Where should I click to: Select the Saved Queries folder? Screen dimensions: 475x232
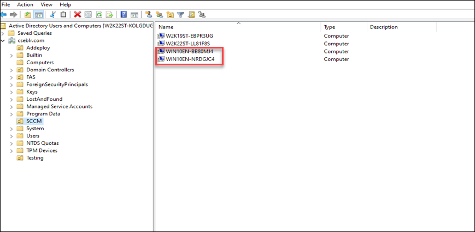(34, 33)
